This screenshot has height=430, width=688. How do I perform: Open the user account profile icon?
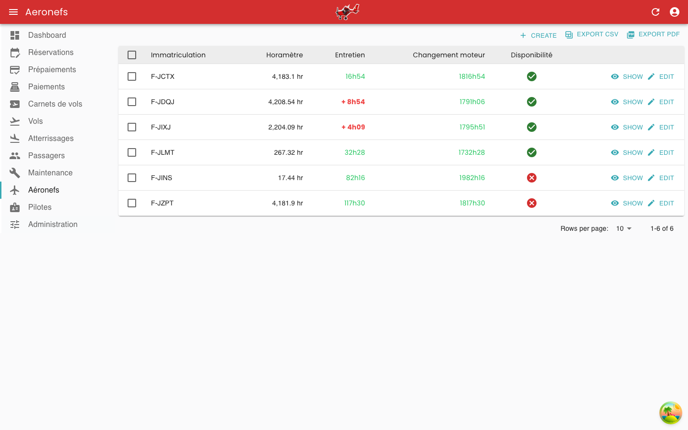(675, 12)
